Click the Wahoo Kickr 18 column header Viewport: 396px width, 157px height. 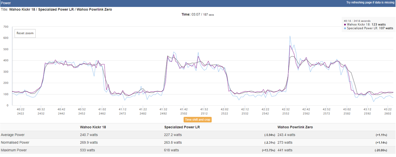coord(93,127)
